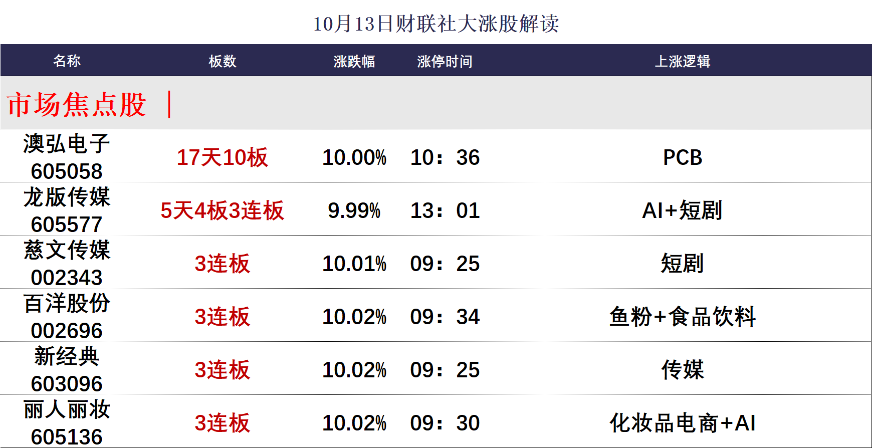The height and width of the screenshot is (448, 872).
Task: Click the 涨跌幅 column header
Action: [x=354, y=61]
